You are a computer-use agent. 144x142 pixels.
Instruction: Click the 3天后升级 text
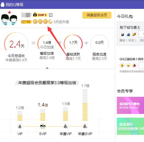[61, 22]
